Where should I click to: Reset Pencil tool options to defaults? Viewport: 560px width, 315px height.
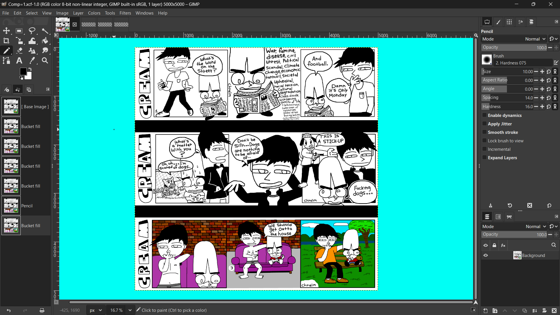pos(549,205)
